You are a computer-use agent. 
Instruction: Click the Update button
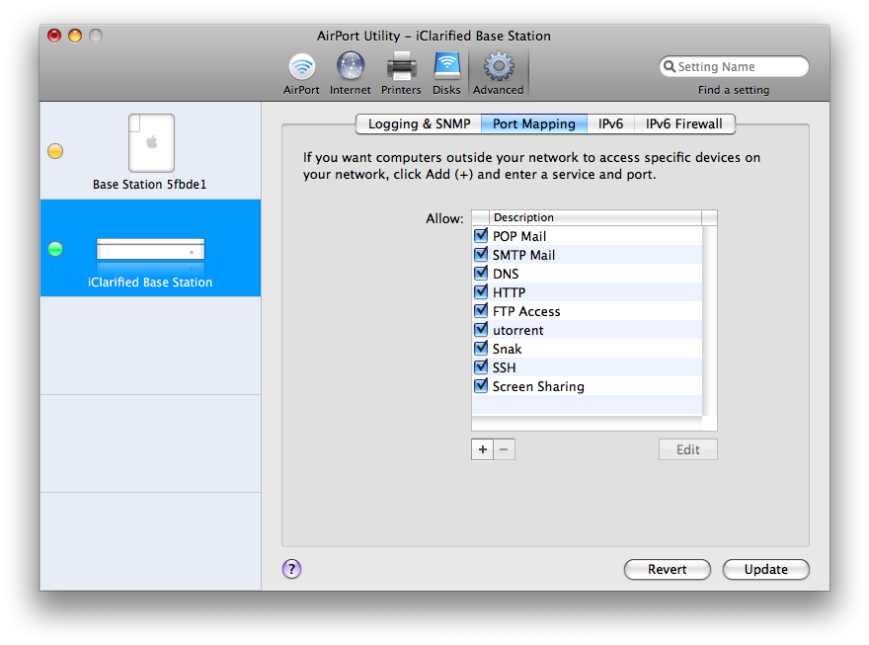click(766, 569)
